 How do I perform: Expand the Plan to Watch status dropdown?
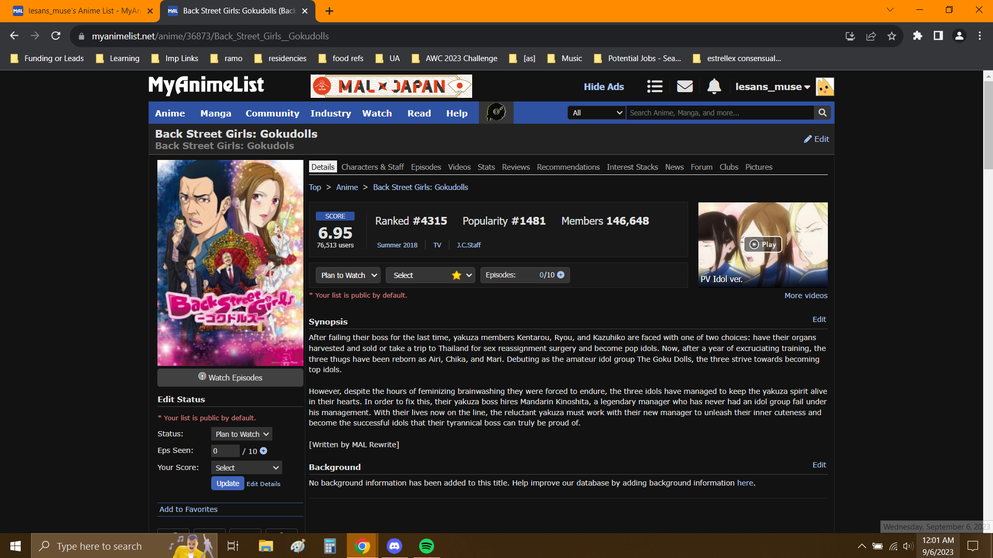point(348,275)
